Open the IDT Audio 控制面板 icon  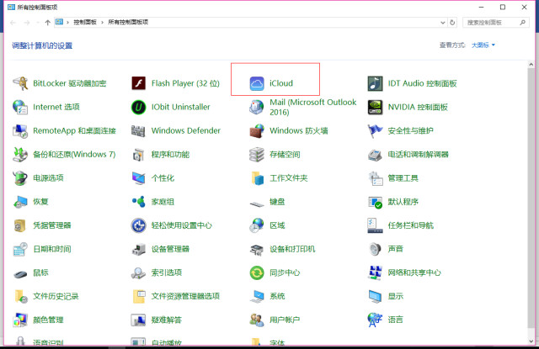[375, 83]
